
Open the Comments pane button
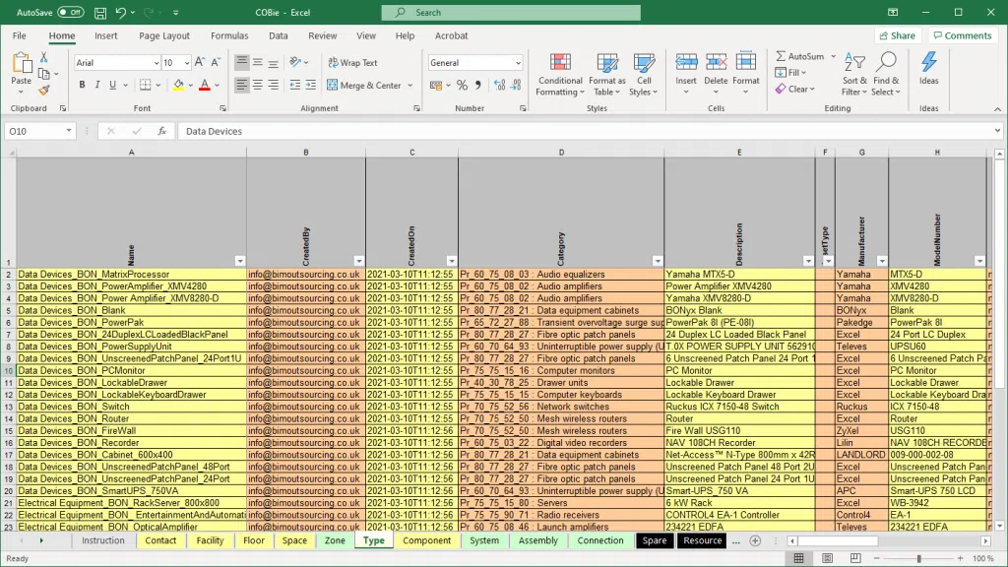pos(963,35)
